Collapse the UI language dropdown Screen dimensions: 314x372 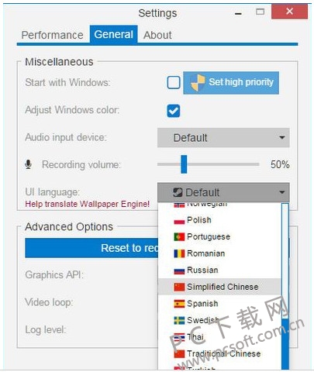223,192
